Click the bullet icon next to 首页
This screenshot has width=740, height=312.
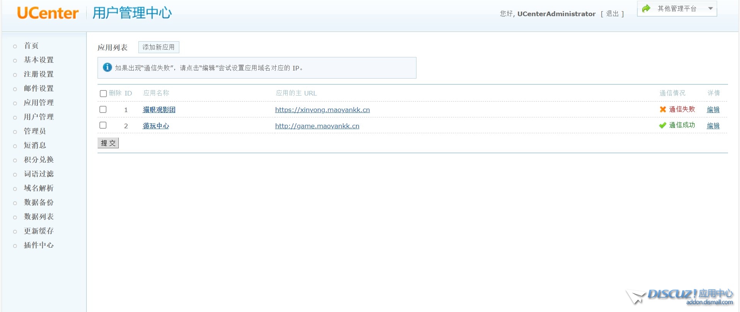15,47
